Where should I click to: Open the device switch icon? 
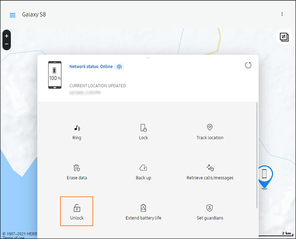tap(284, 37)
